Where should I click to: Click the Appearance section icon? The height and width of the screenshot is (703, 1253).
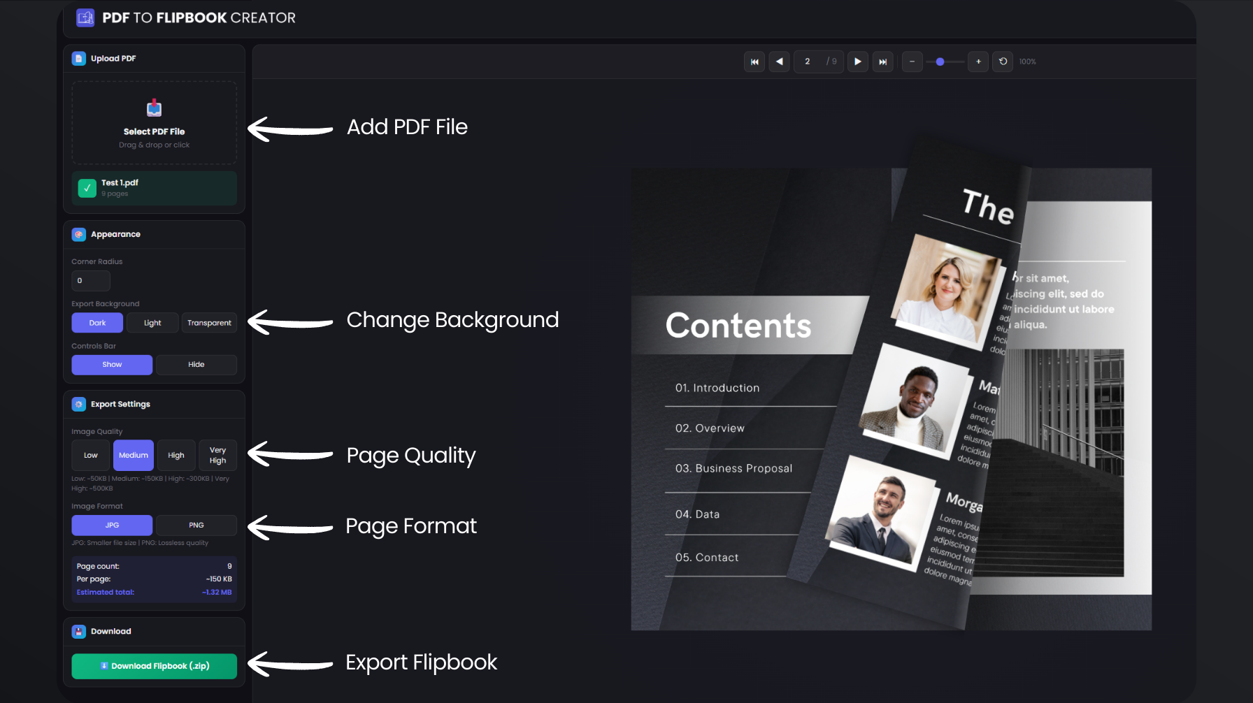79,235
